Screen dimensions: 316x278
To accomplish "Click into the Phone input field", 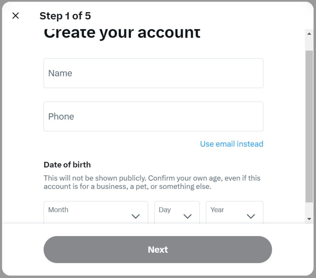I will pyautogui.click(x=153, y=117).
